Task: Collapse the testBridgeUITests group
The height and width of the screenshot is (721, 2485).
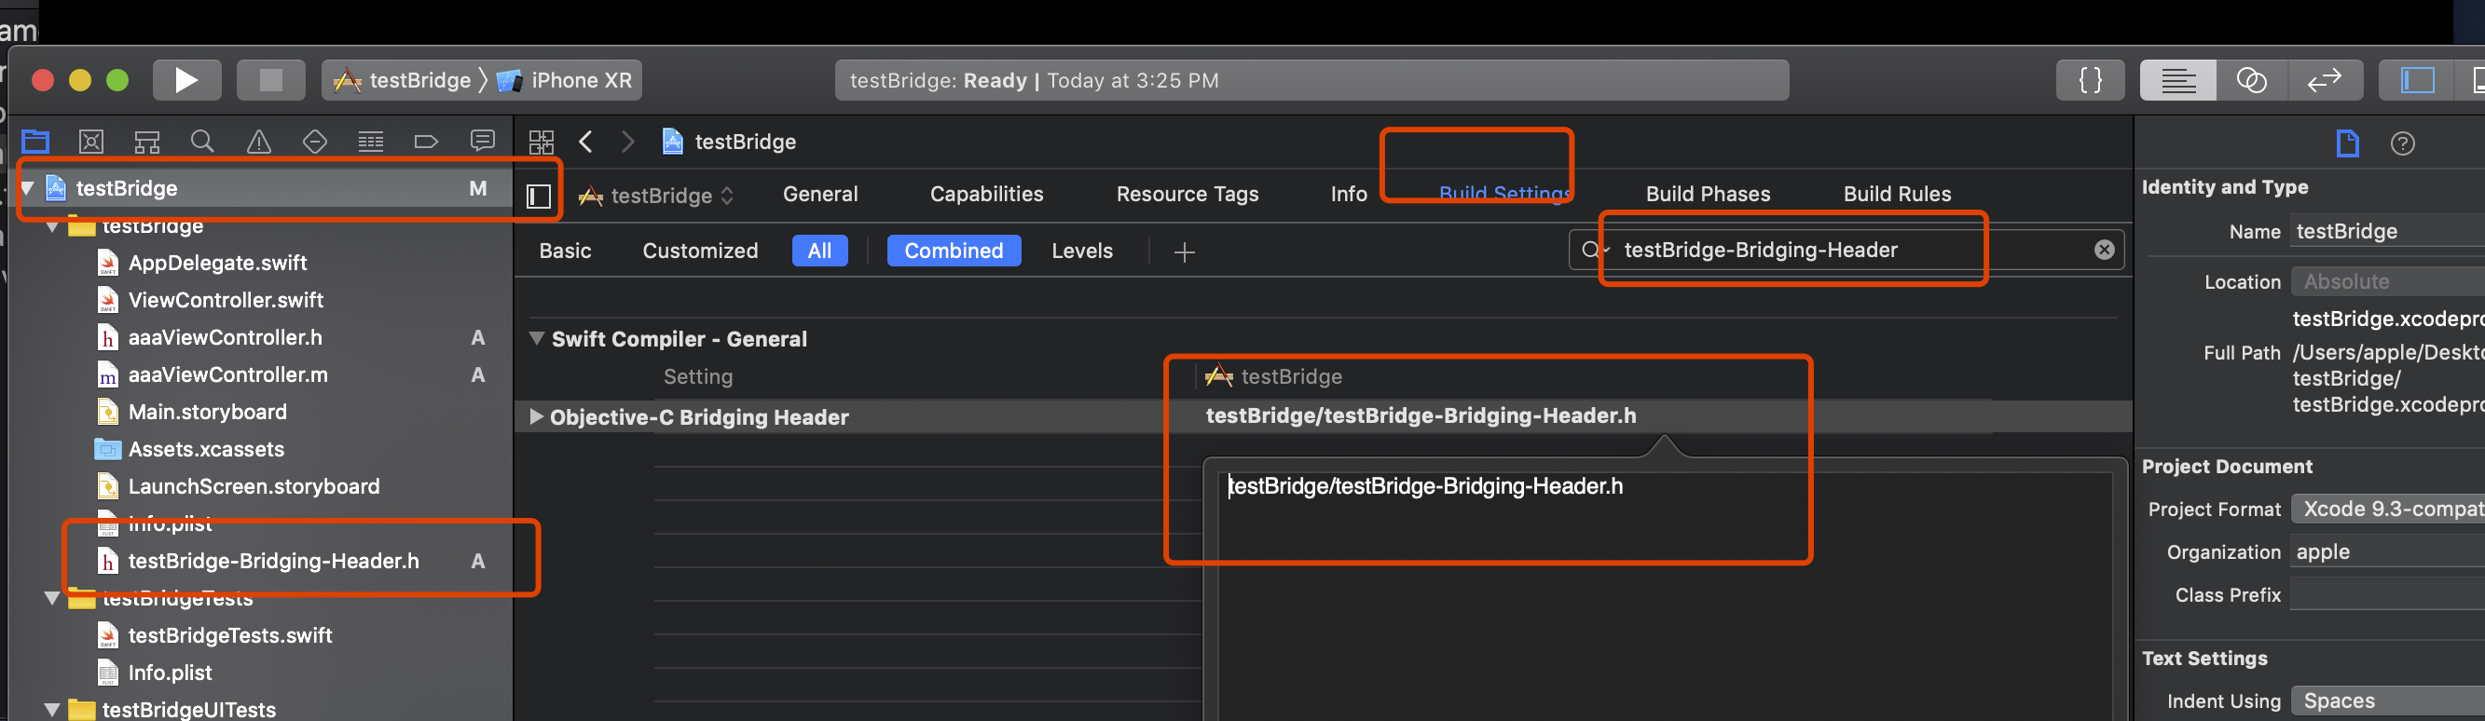Action: pos(53,711)
